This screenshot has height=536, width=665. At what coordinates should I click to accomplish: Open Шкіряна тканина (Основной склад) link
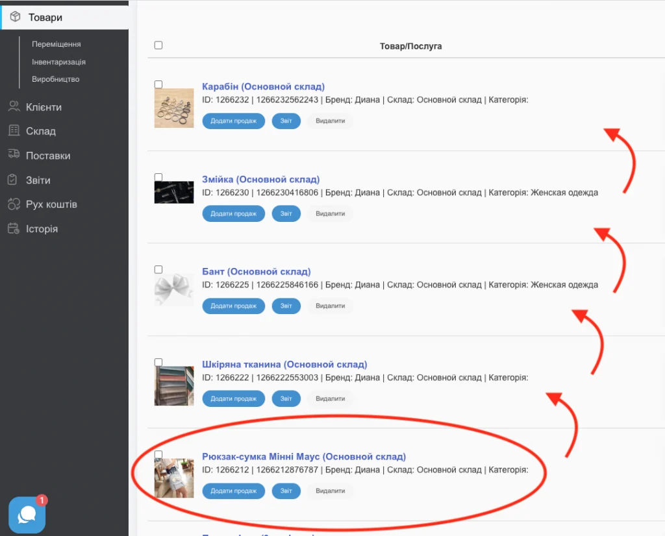pyautogui.click(x=284, y=365)
